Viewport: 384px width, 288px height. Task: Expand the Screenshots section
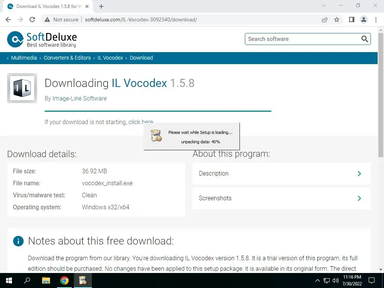tap(281, 198)
